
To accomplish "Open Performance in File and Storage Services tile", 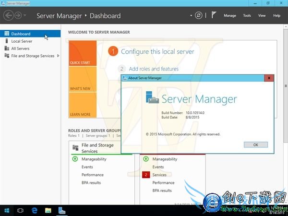I will 93,175.
